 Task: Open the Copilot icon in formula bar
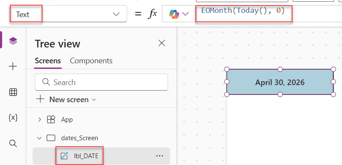tap(174, 14)
